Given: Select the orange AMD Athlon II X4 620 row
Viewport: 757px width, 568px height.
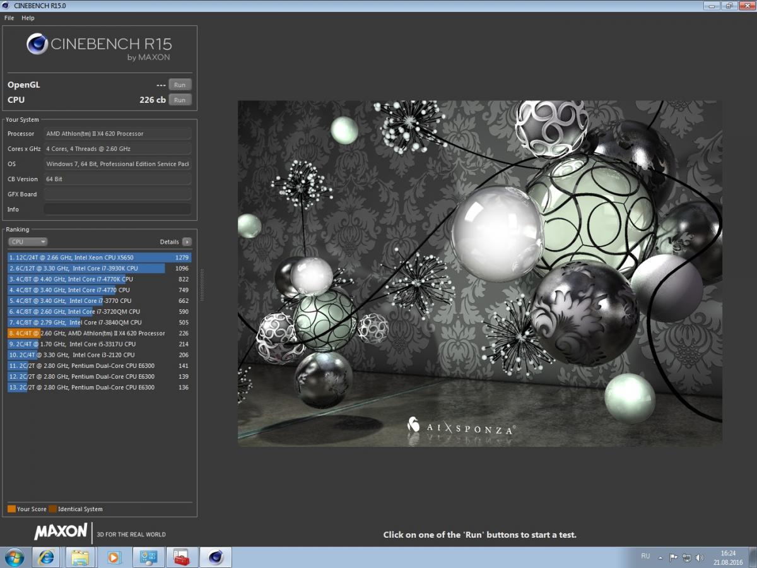Looking at the screenshot, I should (x=100, y=333).
